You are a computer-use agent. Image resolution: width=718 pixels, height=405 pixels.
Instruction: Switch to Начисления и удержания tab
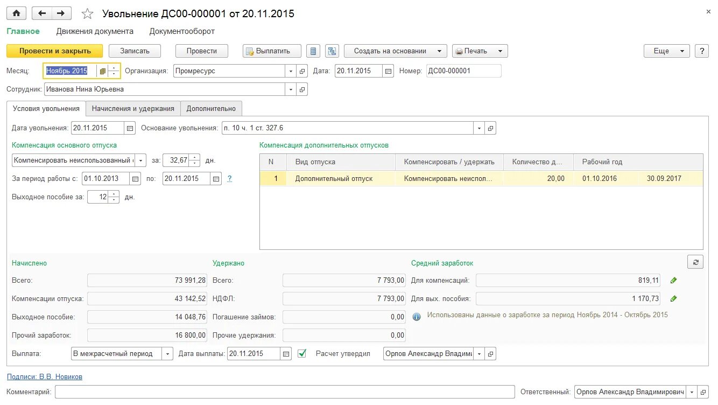pyautogui.click(x=133, y=108)
